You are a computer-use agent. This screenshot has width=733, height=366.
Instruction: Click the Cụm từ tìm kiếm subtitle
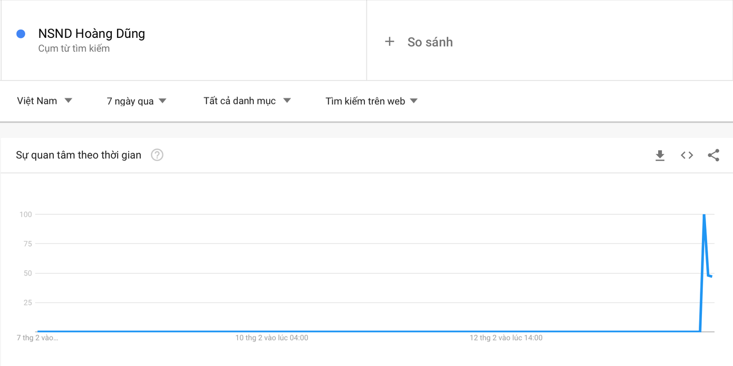74,48
